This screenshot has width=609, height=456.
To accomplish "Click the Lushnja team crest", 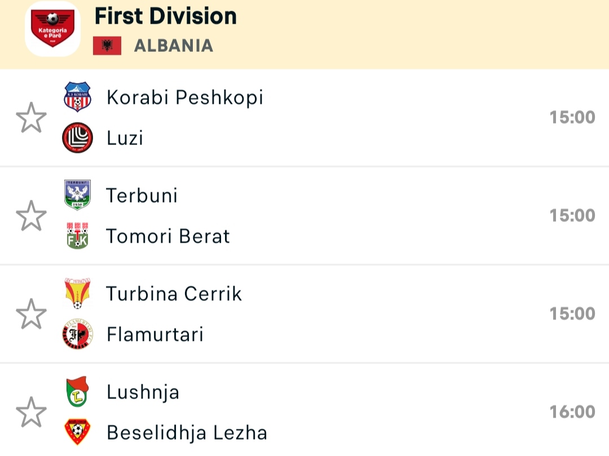I will point(77,392).
